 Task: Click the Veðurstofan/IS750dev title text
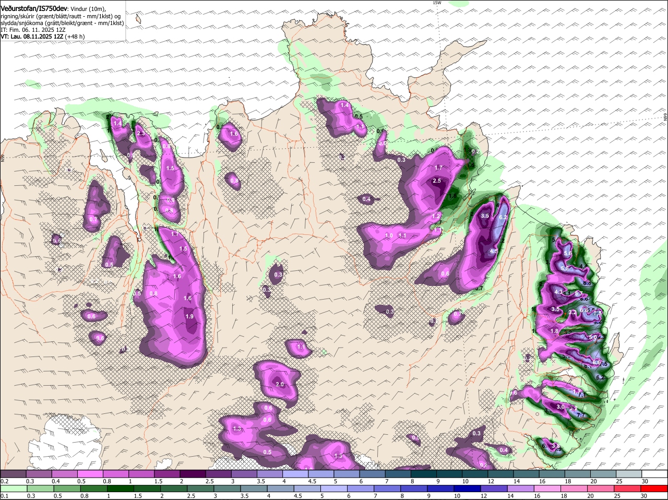click(x=34, y=9)
